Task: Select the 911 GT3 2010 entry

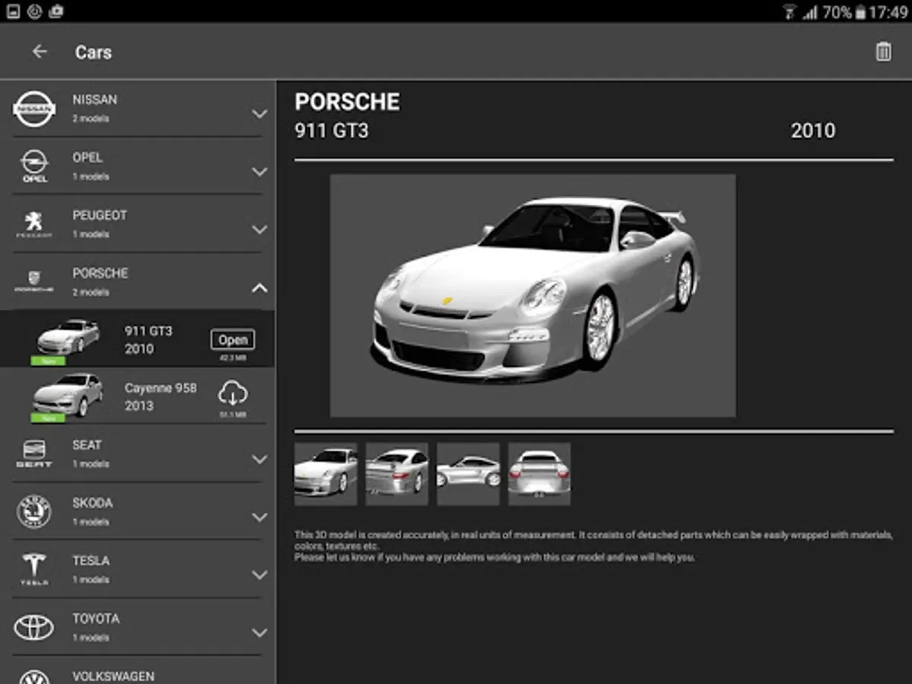Action: (148, 340)
